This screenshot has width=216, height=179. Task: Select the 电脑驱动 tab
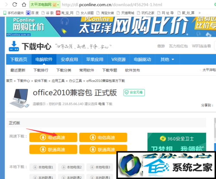142,60
